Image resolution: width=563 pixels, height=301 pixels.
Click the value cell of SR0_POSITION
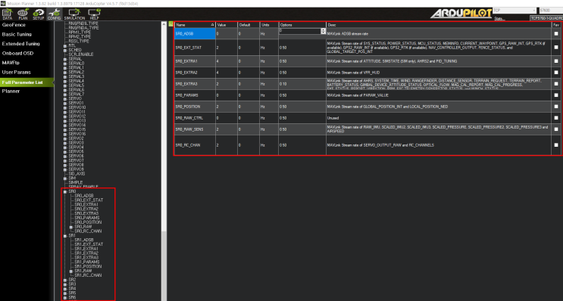[227, 107]
